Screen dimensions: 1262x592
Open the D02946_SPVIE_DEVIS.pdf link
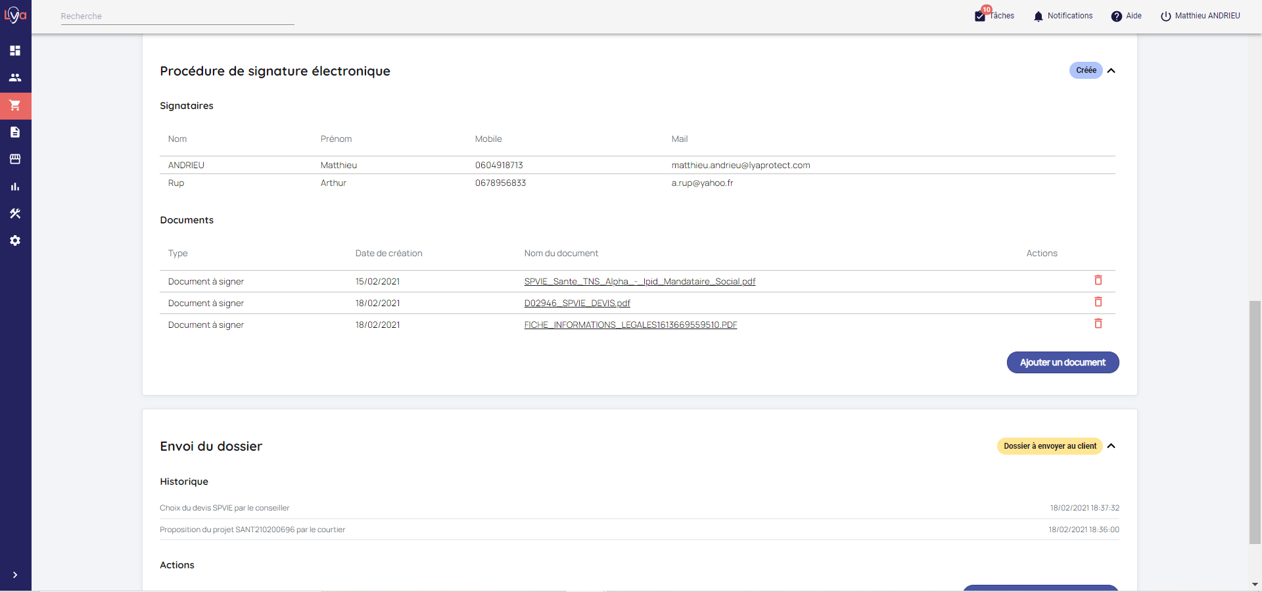[576, 303]
